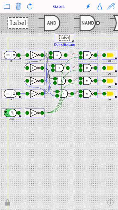The width and height of the screenshot is (118, 210).
Task: Select the wire cutter pliers tool
Action: point(100,6)
